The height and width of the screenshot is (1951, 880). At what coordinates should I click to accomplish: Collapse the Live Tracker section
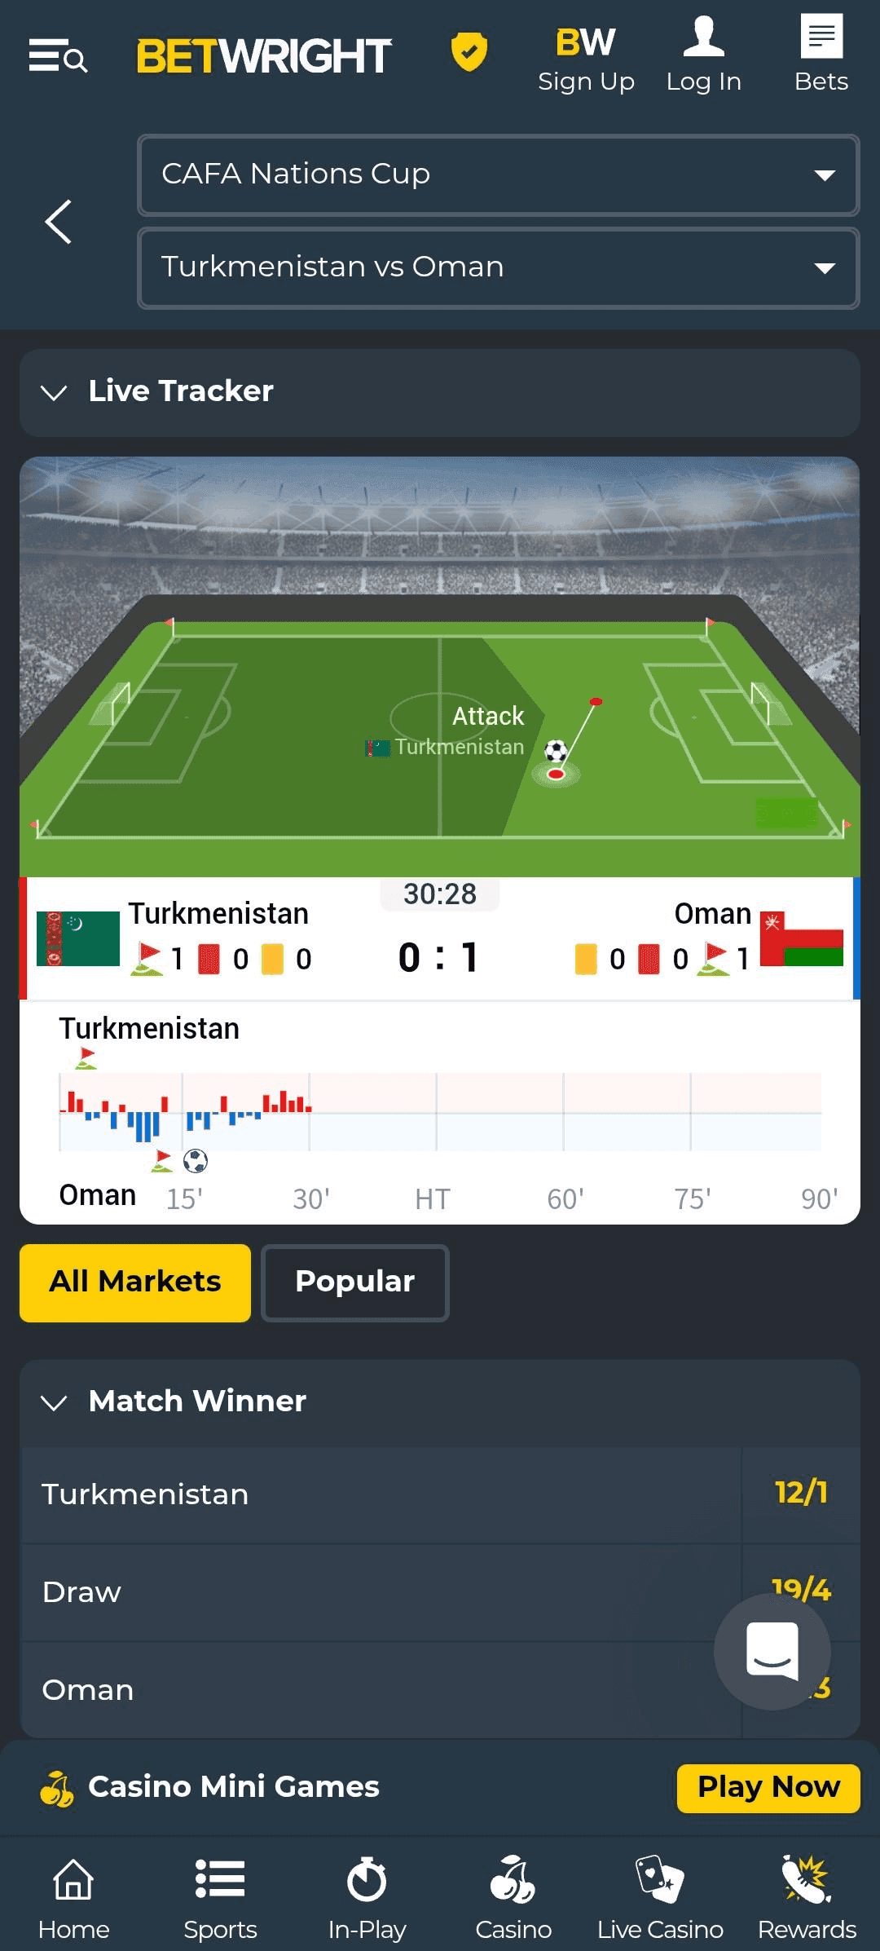(x=54, y=391)
